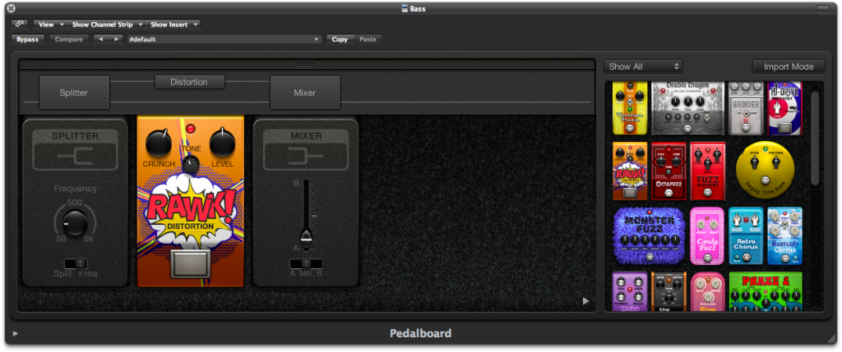Click the SPLITTER pedal header graphic

pos(75,149)
